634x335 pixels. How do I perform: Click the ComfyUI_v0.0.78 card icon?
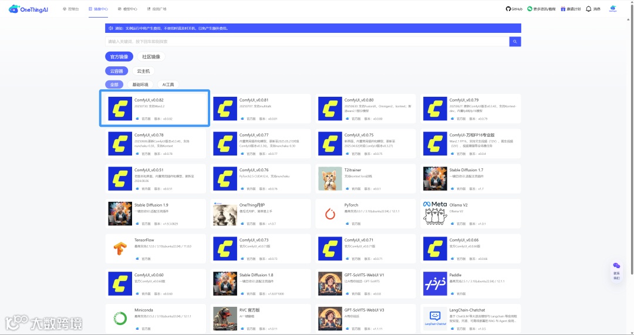click(120, 144)
